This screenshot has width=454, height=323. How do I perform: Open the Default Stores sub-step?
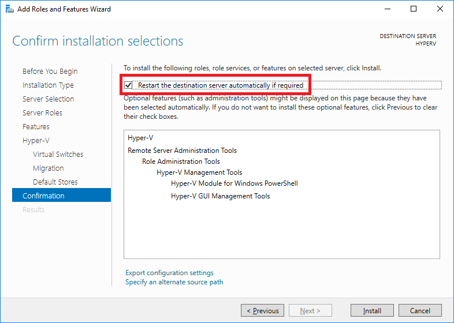pos(55,182)
